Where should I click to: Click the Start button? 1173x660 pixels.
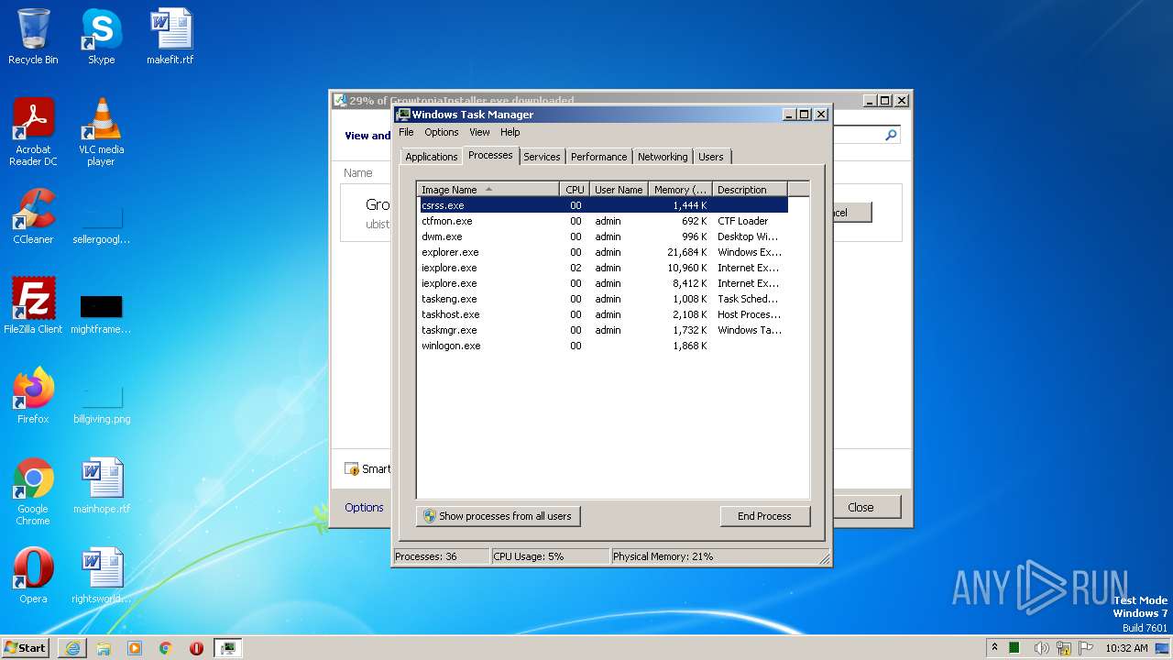pyautogui.click(x=26, y=648)
